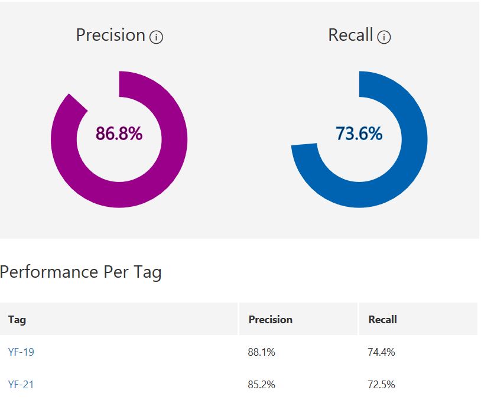Viewport: 481px width, 416px height.
Task: Sort by the Tag column header
Action: (x=17, y=320)
